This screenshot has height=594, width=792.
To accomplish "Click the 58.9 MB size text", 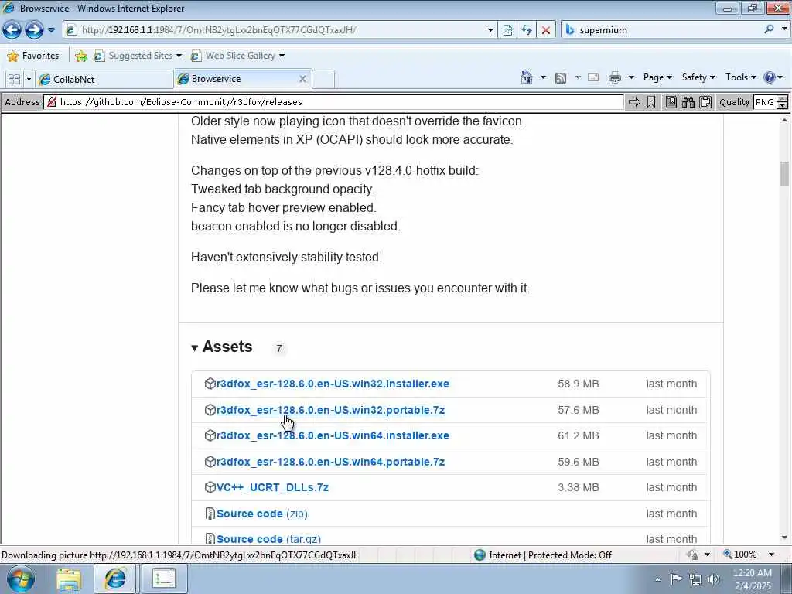I will (579, 384).
